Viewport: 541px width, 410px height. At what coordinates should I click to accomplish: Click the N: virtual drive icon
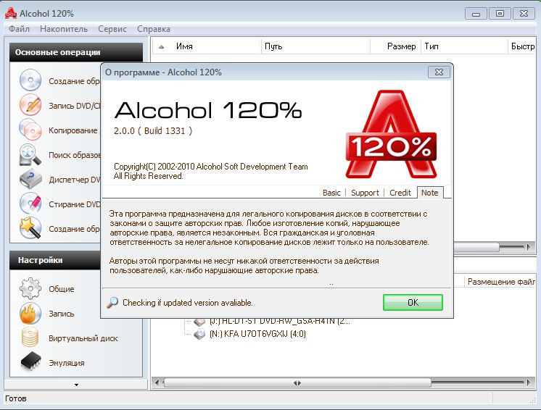199,333
